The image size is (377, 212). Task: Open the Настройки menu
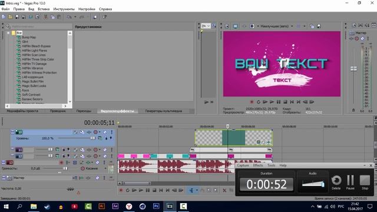coord(87,9)
